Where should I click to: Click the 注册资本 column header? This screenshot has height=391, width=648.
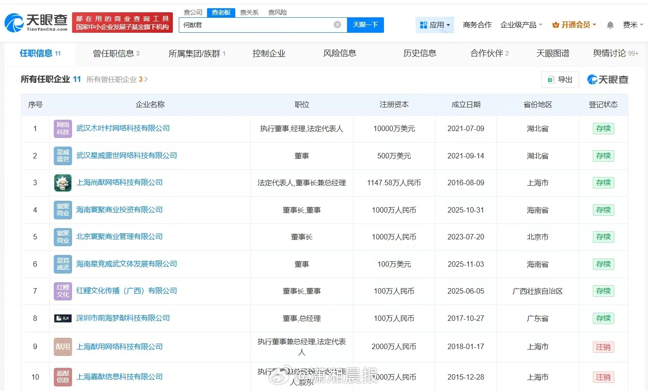pyautogui.click(x=394, y=105)
